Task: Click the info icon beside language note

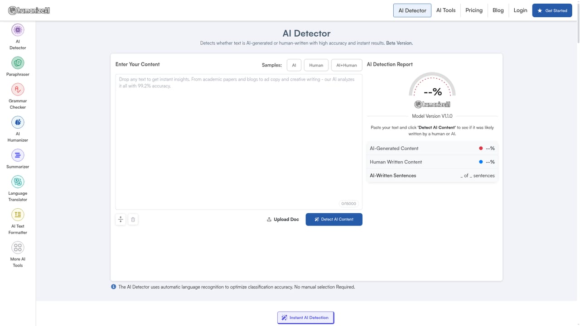Action: coord(113,287)
